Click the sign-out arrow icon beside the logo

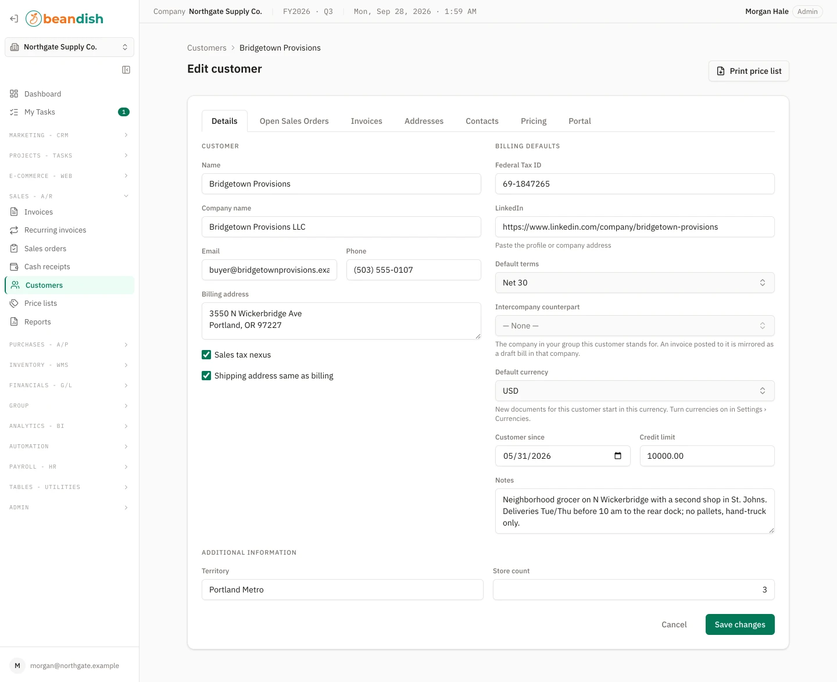[14, 19]
